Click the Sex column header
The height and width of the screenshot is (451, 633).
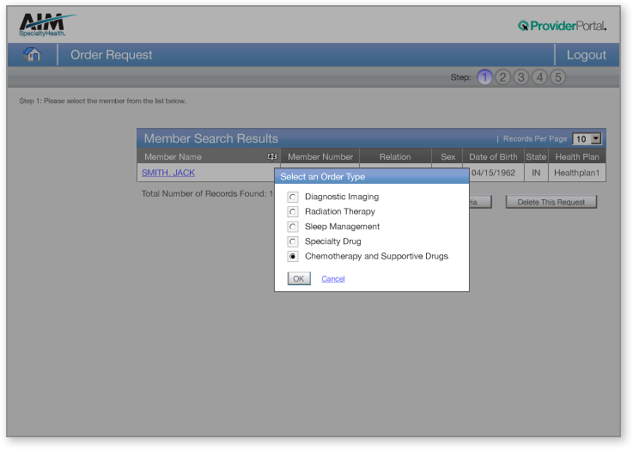(x=447, y=156)
